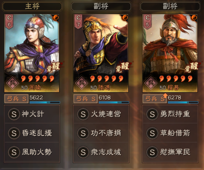Click the C 6 cost badge on 周瑜

9,21
